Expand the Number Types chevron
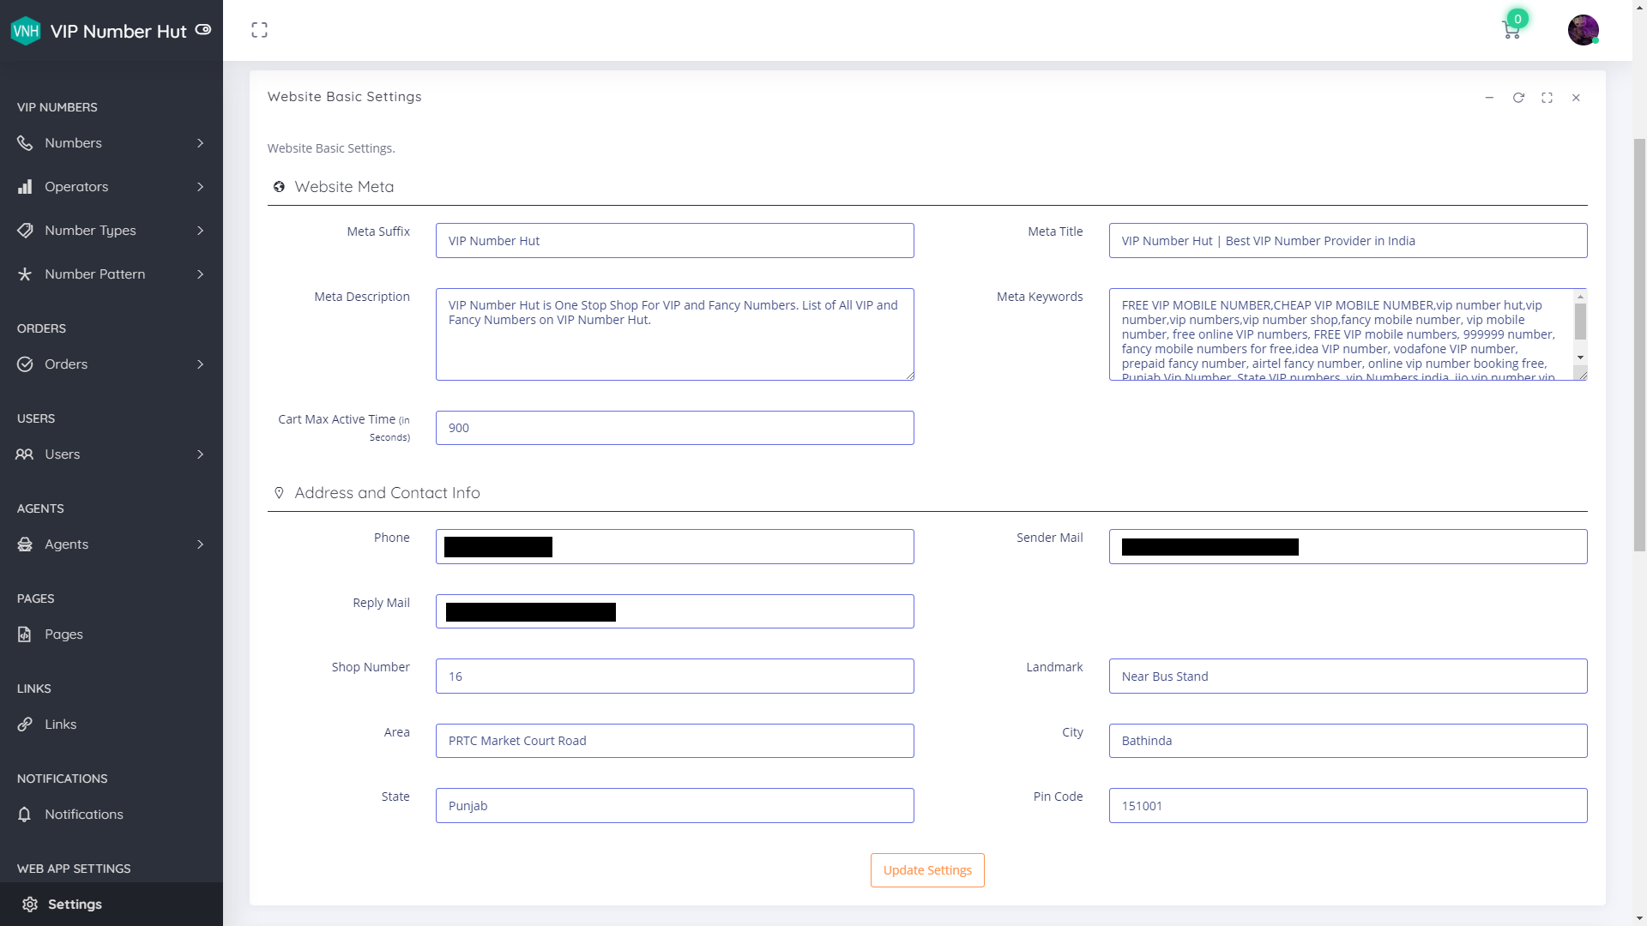This screenshot has height=926, width=1647. click(x=201, y=231)
